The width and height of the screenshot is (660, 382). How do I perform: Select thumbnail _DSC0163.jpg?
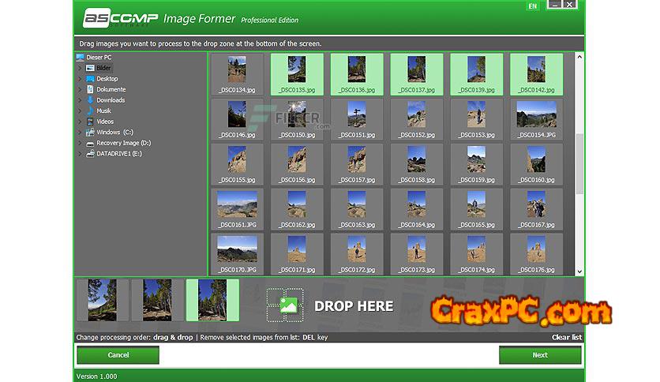[357, 209]
